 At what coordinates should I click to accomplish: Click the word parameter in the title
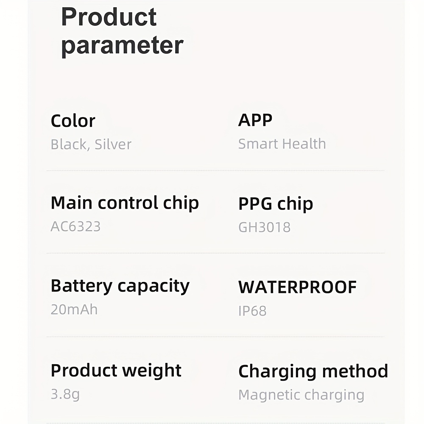coord(122,45)
